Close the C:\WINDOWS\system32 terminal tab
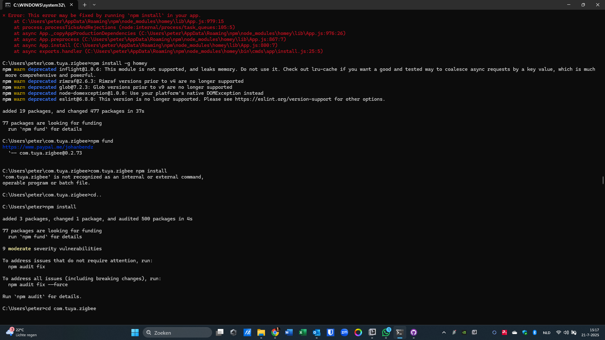Viewport: 605px width, 340px height. (72, 5)
